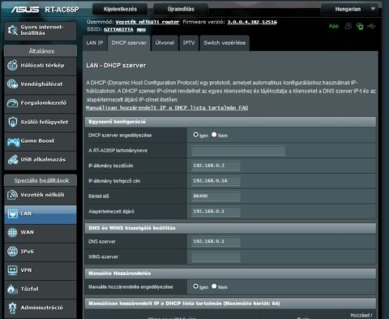Click the Kijelentkezés logout button
The width and height of the screenshot is (389, 319).
point(120,9)
